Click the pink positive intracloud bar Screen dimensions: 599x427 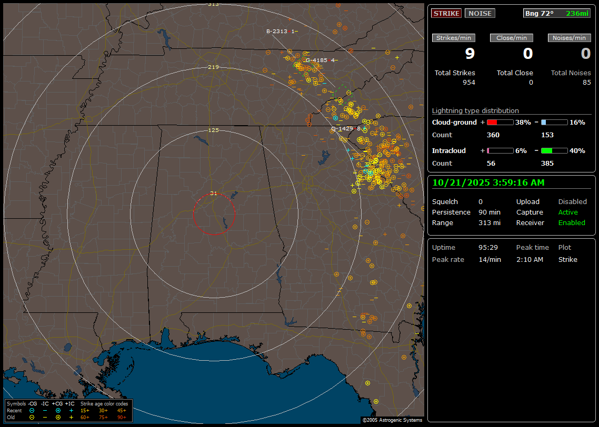pos(500,151)
